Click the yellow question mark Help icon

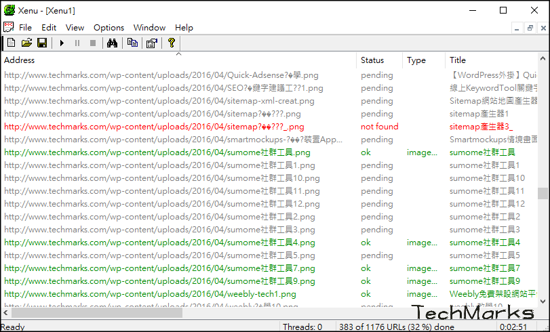pos(171,43)
